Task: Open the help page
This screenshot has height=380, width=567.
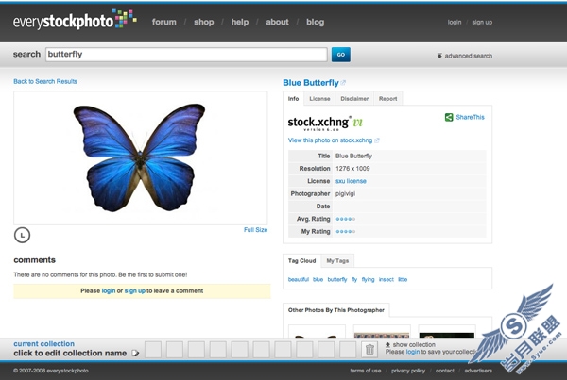Action: point(240,22)
